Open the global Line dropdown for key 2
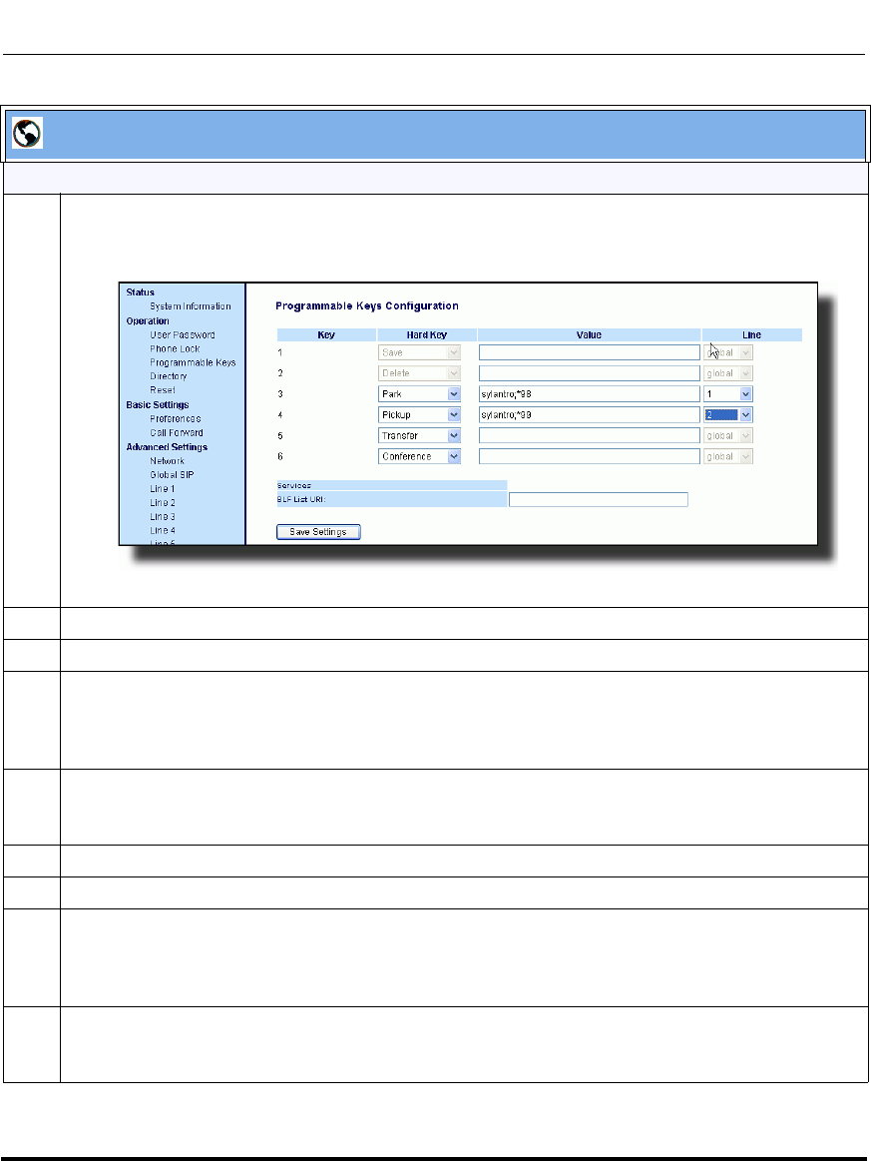The width and height of the screenshot is (871, 1161). [728, 374]
